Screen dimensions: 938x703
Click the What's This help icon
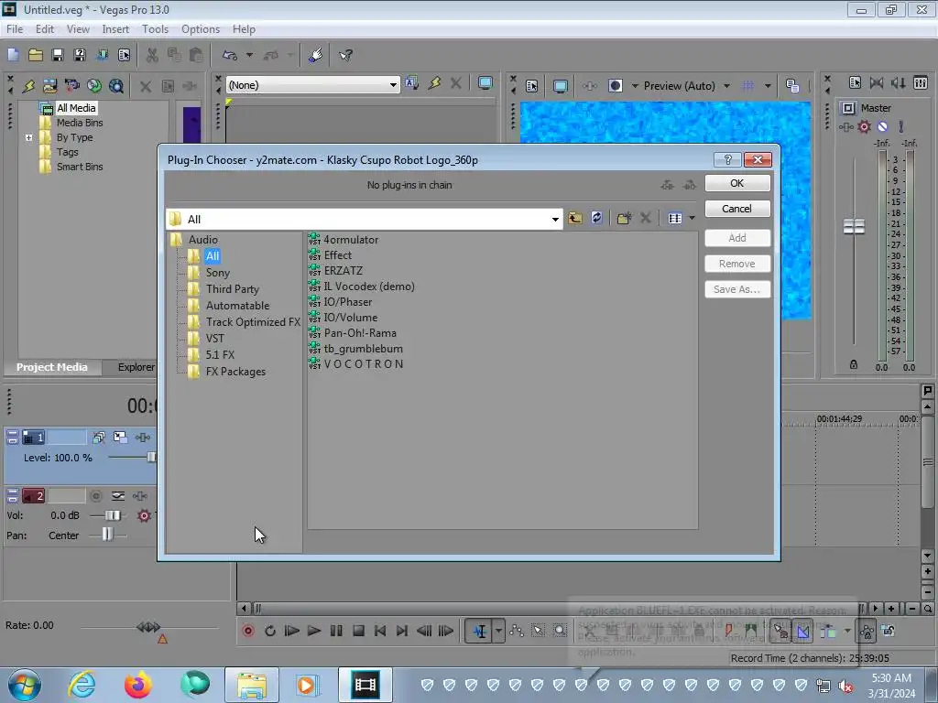pos(345,55)
